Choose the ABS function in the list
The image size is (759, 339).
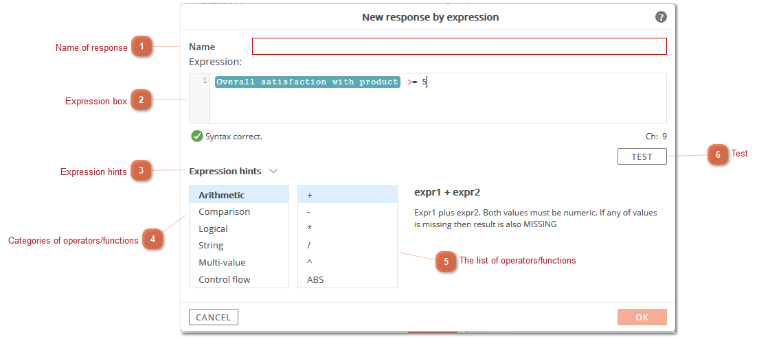point(348,279)
